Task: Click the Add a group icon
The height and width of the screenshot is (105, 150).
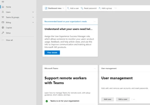Action: [100, 8]
